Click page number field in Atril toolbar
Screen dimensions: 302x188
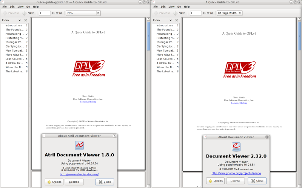click(x=45, y=13)
